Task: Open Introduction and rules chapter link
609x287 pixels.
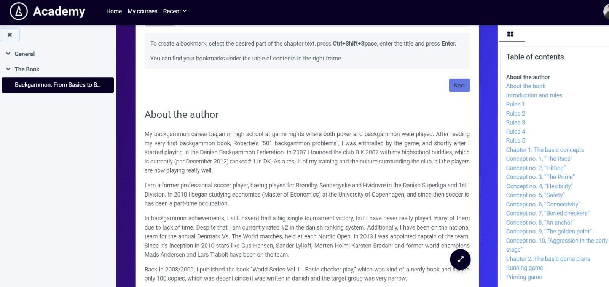Action: [534, 95]
